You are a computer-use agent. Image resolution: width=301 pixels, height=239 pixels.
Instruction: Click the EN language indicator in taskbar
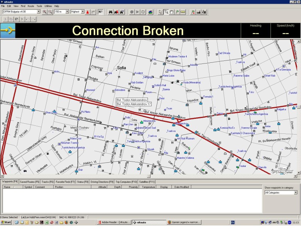[x=233, y=222]
